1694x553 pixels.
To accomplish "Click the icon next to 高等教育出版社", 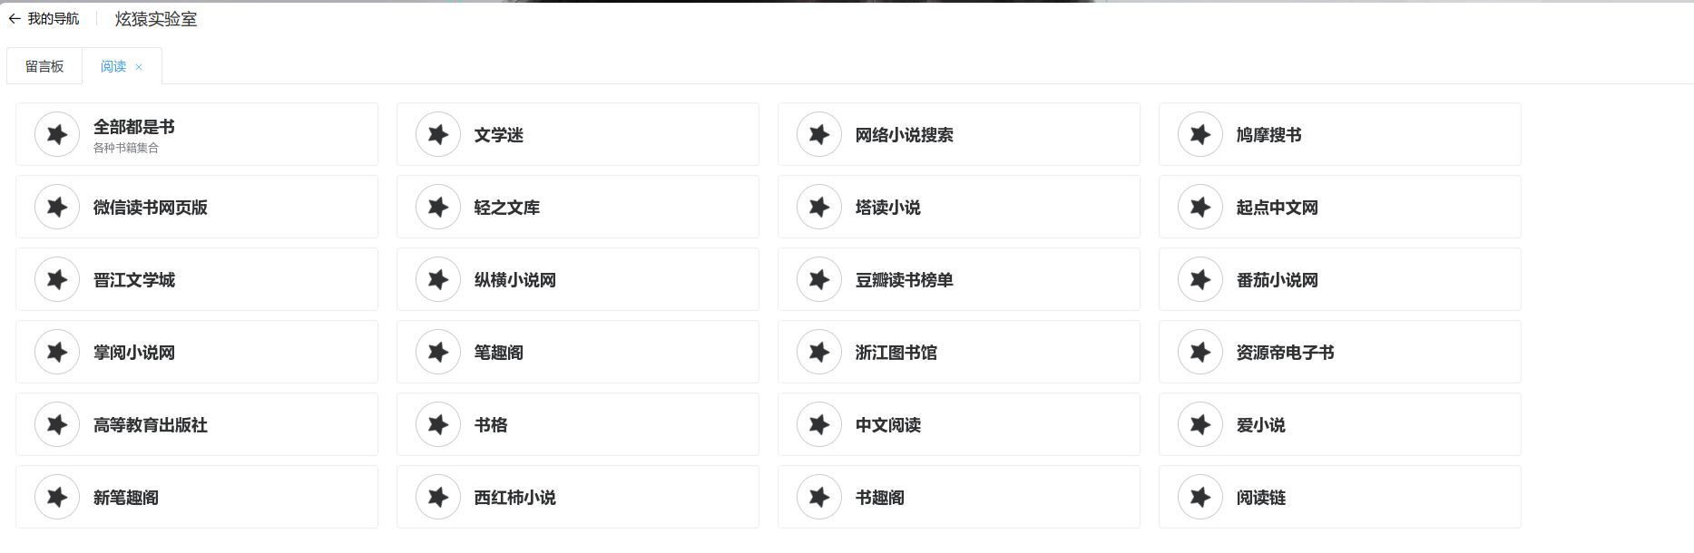I will (x=57, y=425).
